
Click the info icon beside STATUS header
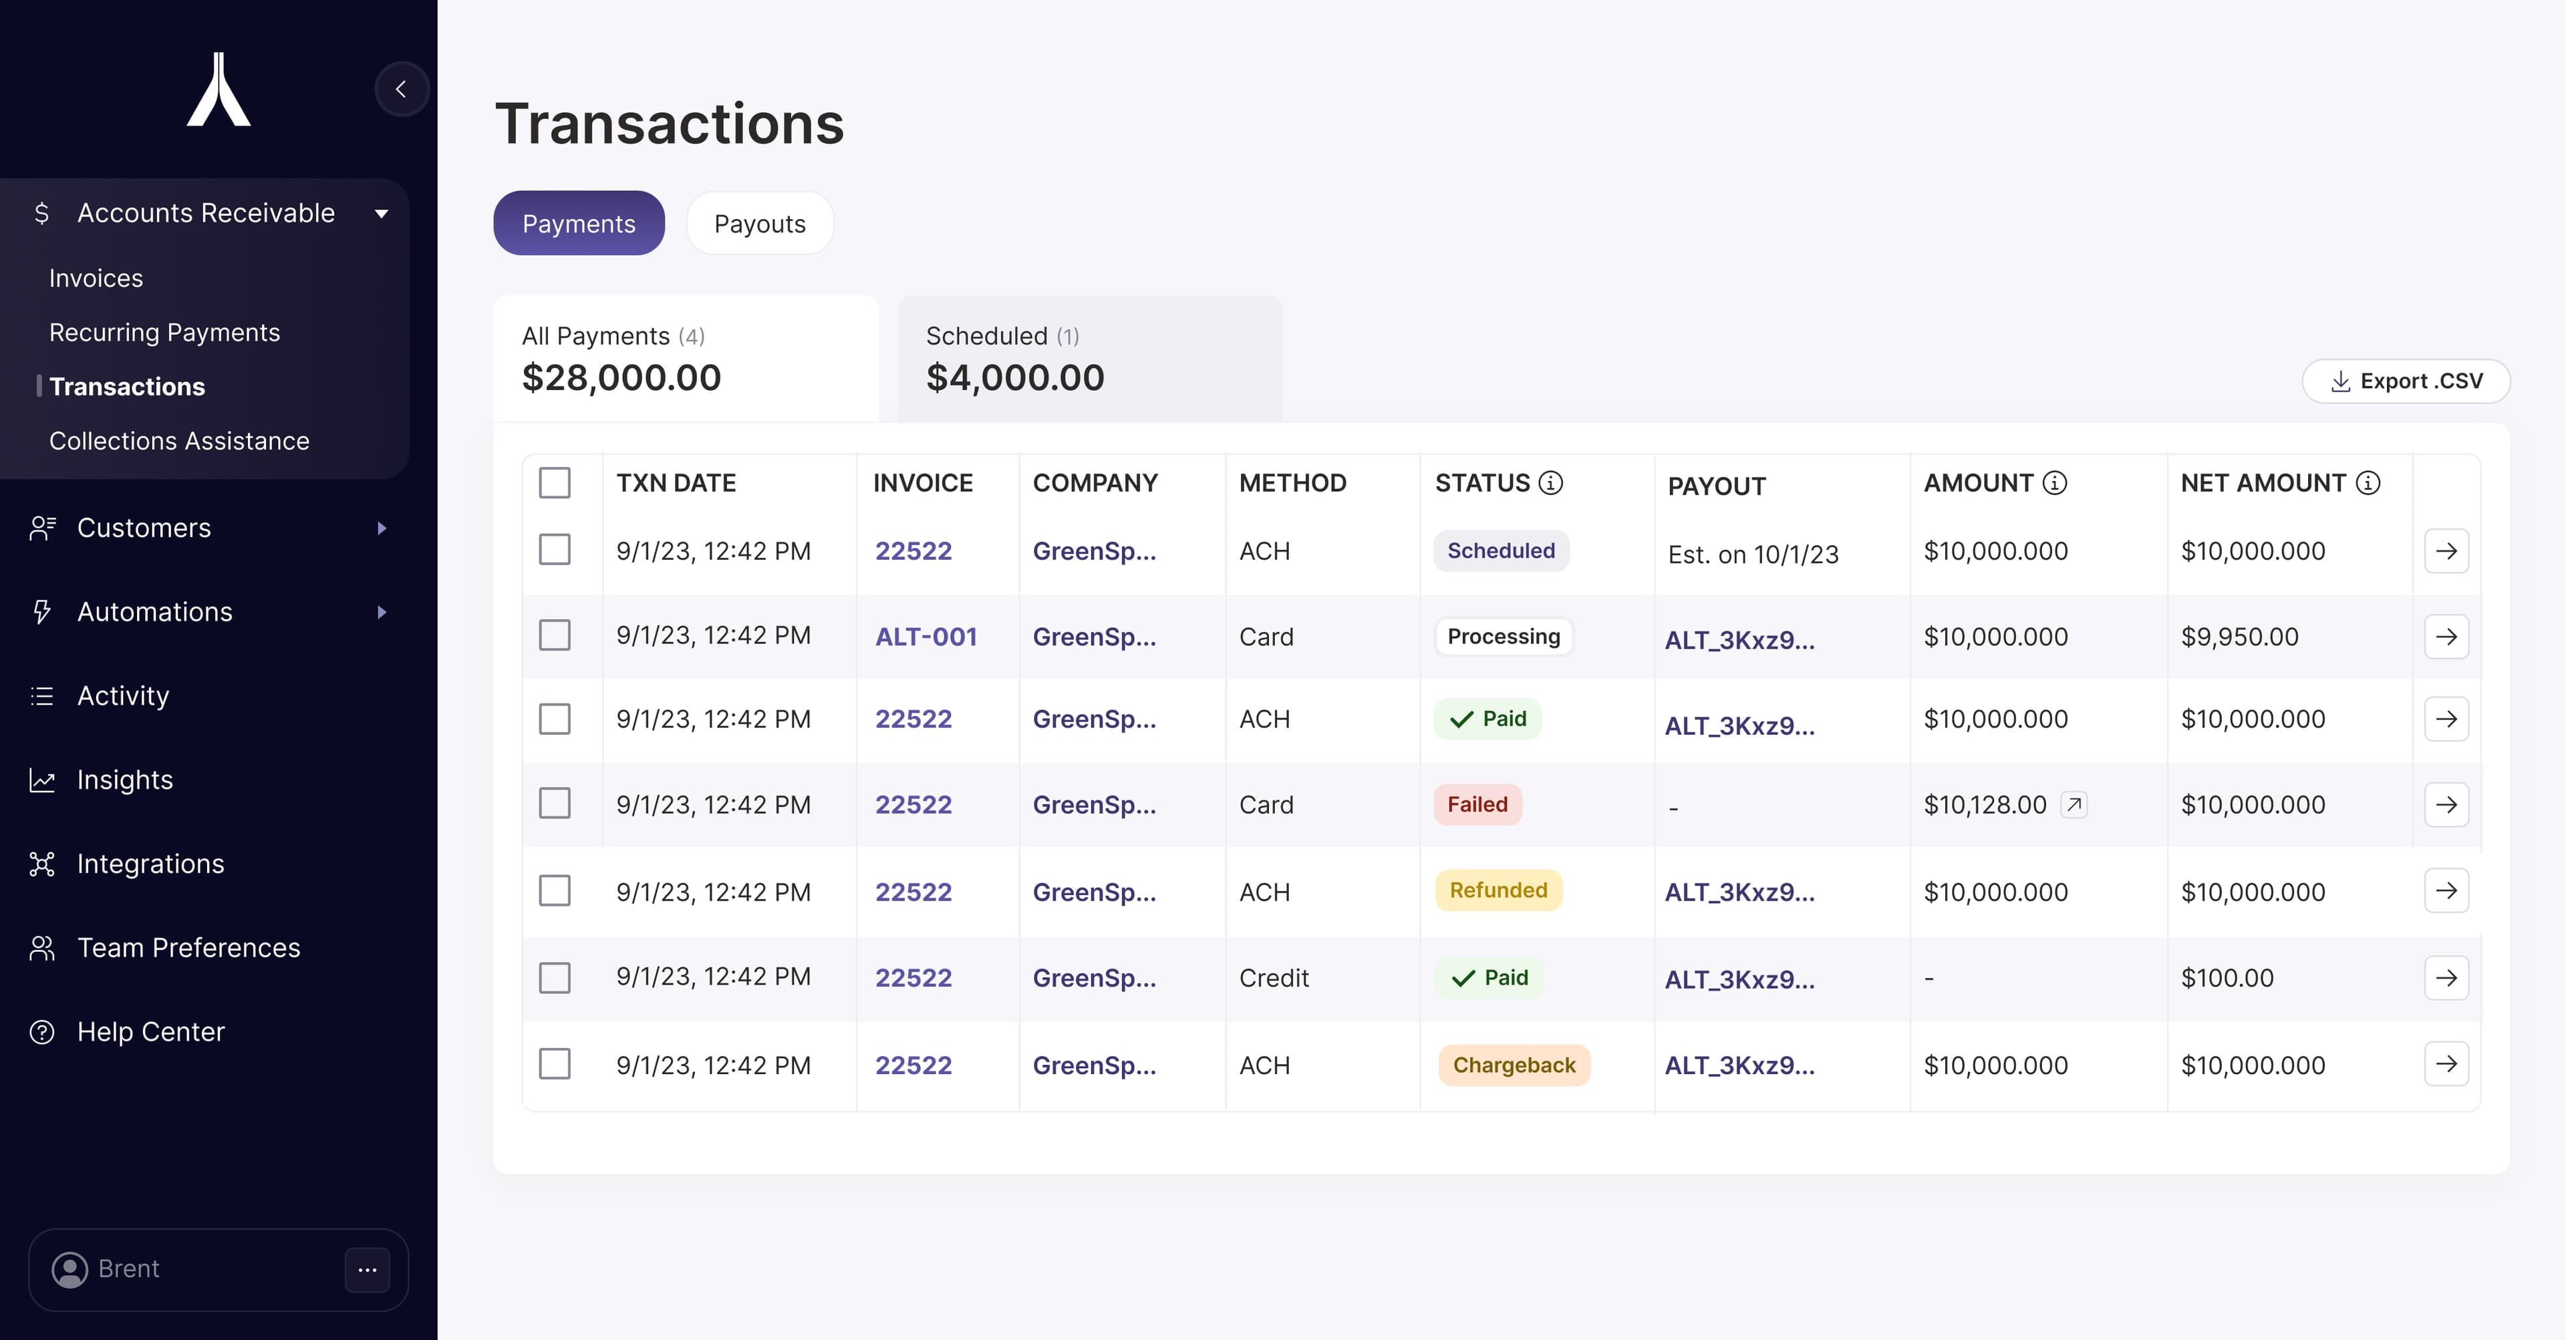pyautogui.click(x=1551, y=483)
